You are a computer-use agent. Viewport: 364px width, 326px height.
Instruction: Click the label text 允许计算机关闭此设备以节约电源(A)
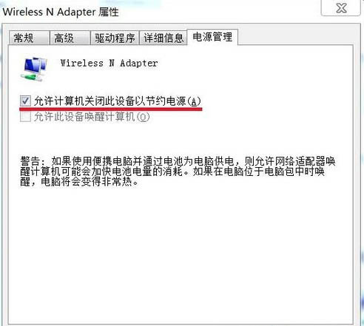(x=118, y=101)
